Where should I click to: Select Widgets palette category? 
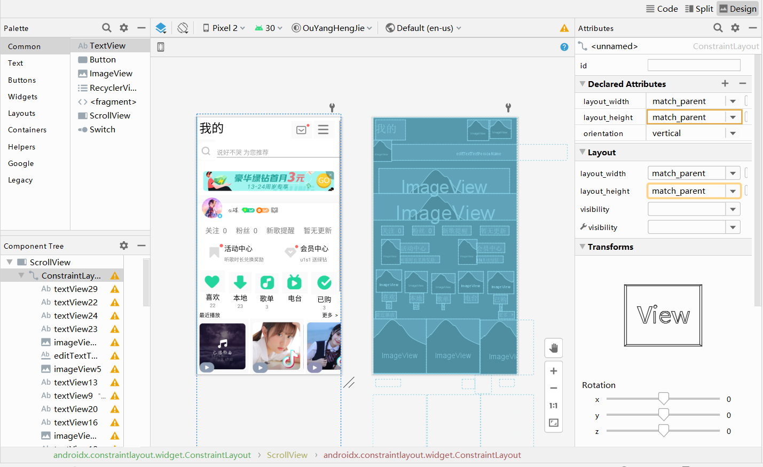click(35, 97)
